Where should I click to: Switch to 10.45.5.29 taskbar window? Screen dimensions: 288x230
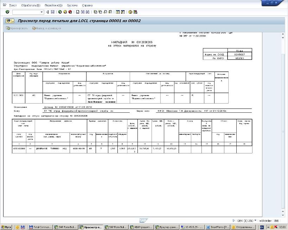click(x=192, y=227)
